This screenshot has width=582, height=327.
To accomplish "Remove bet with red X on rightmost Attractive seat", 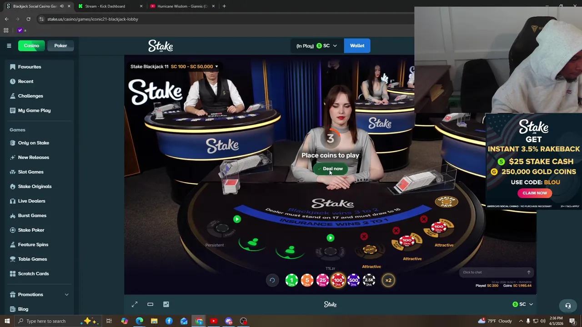I will 424,220.
